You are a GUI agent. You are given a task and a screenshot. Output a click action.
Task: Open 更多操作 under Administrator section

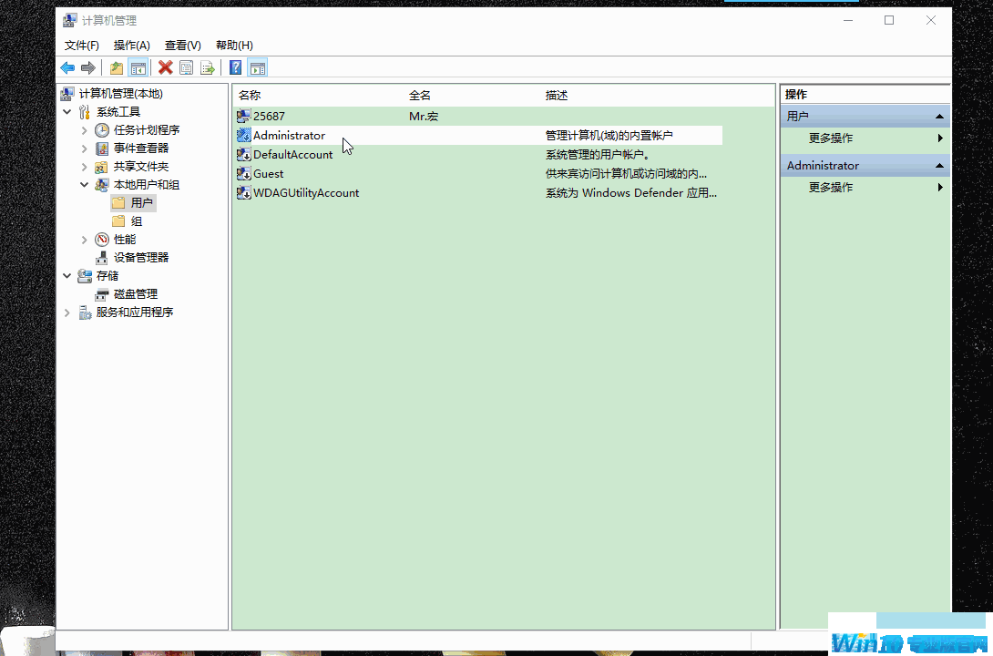(831, 187)
